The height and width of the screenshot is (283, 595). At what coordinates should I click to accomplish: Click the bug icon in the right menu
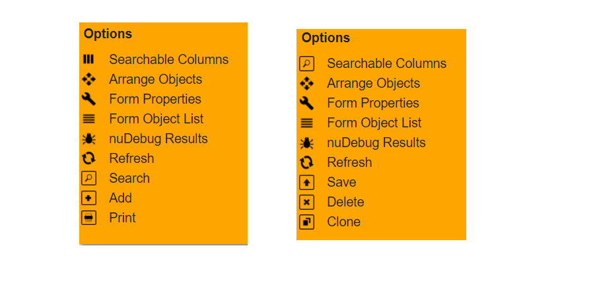(x=306, y=142)
